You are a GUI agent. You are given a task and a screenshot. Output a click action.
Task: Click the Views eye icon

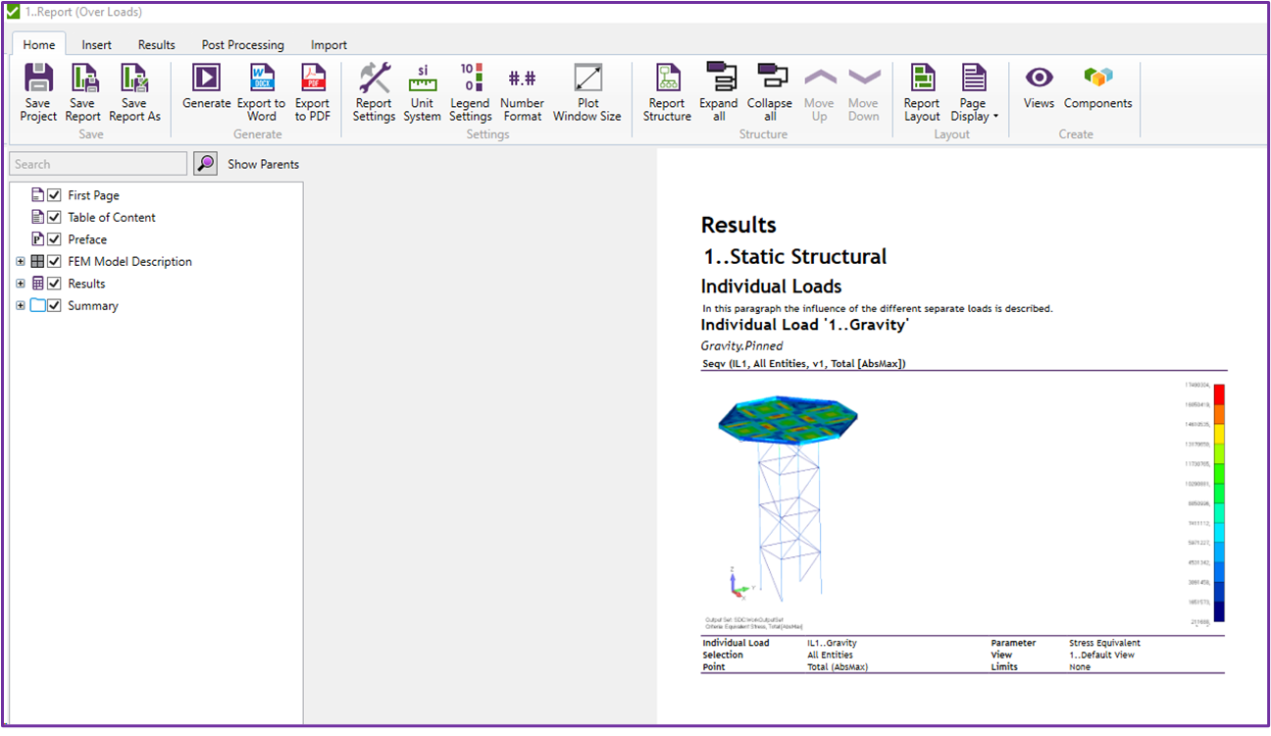point(1039,78)
